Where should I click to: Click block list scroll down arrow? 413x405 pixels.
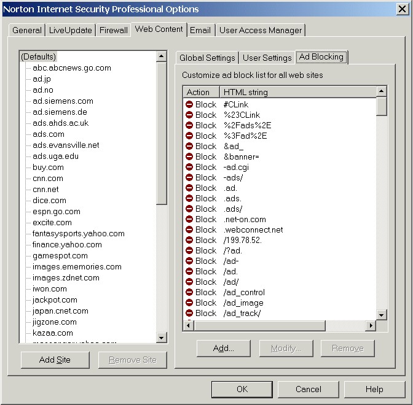pos(381,315)
